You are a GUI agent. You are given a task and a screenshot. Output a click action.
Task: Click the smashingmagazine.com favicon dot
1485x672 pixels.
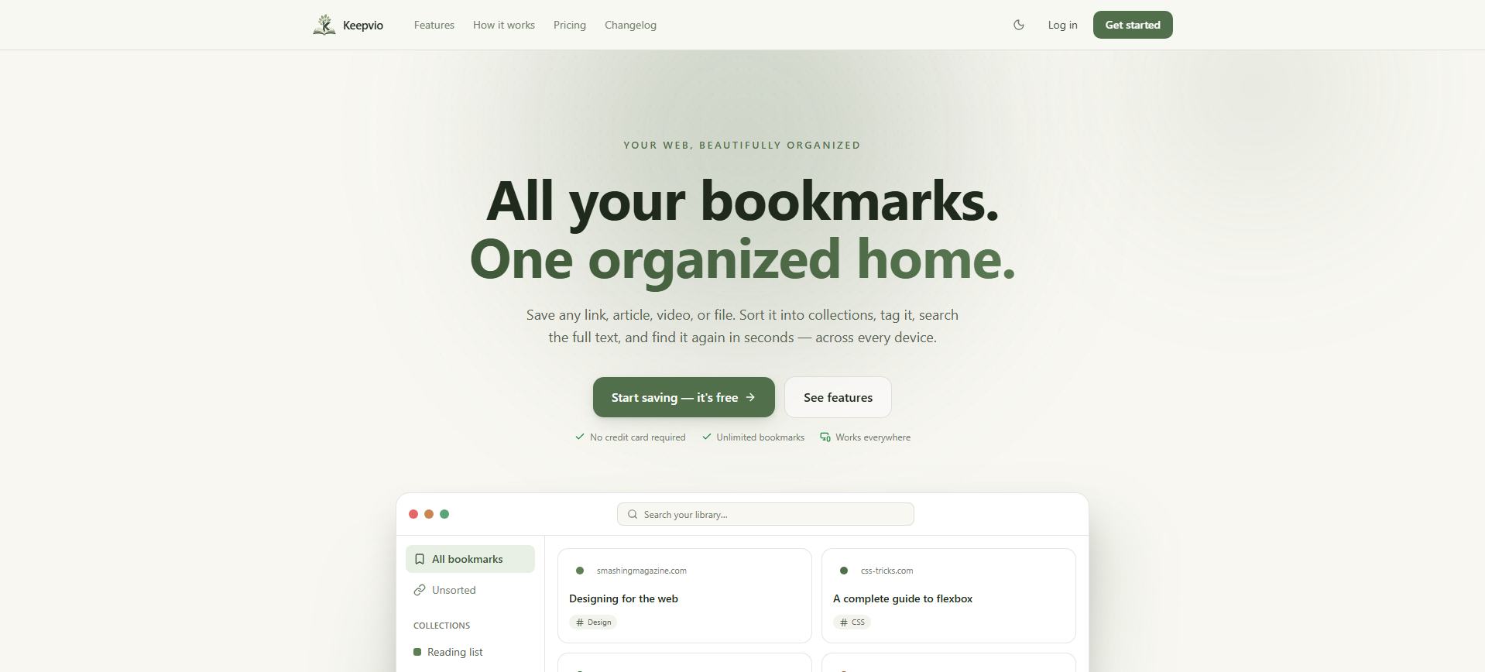tap(580, 571)
